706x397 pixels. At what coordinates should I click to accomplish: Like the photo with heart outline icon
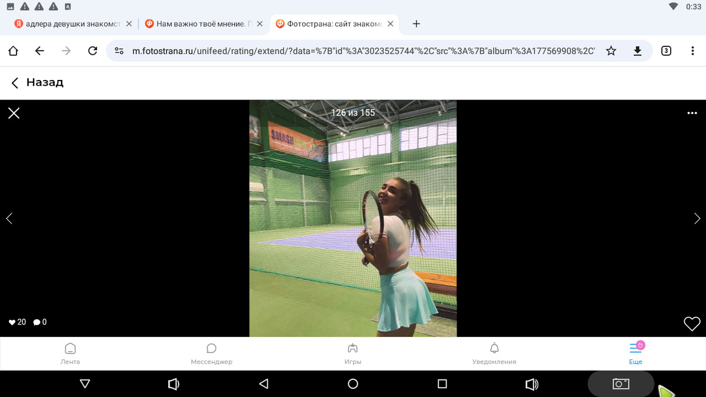692,323
